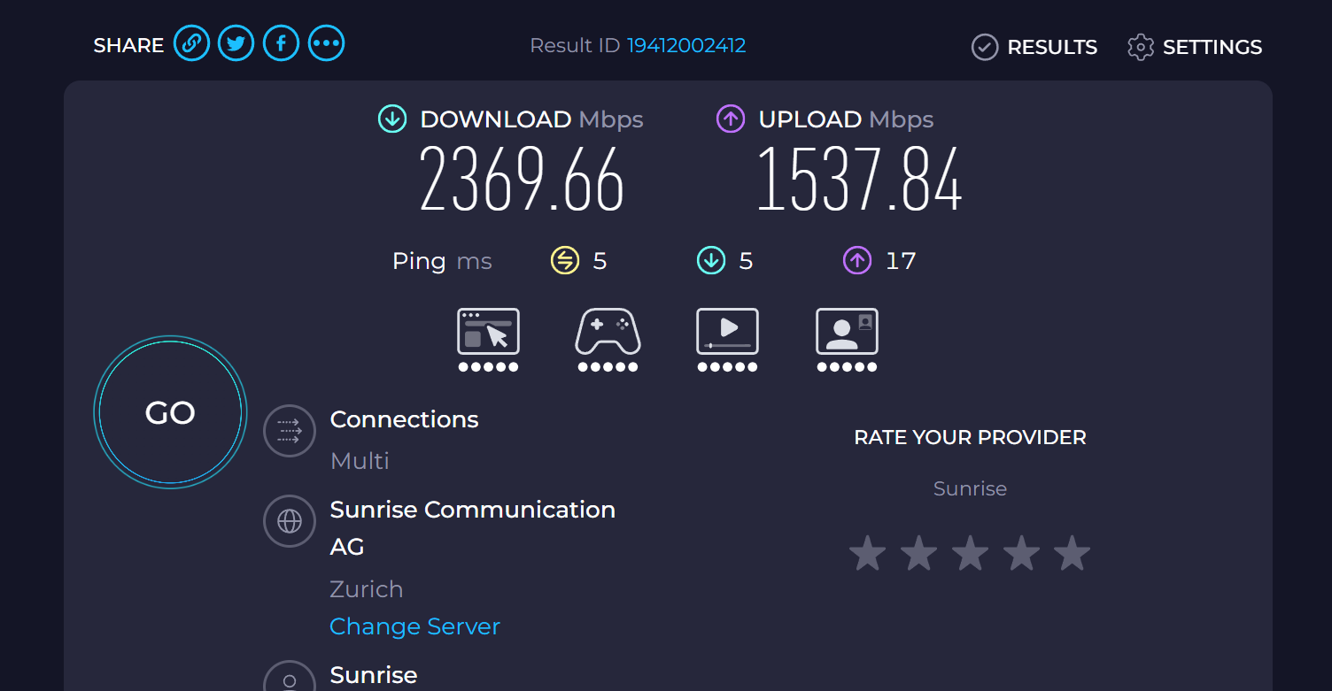Copy the result link via share icon

point(191,43)
